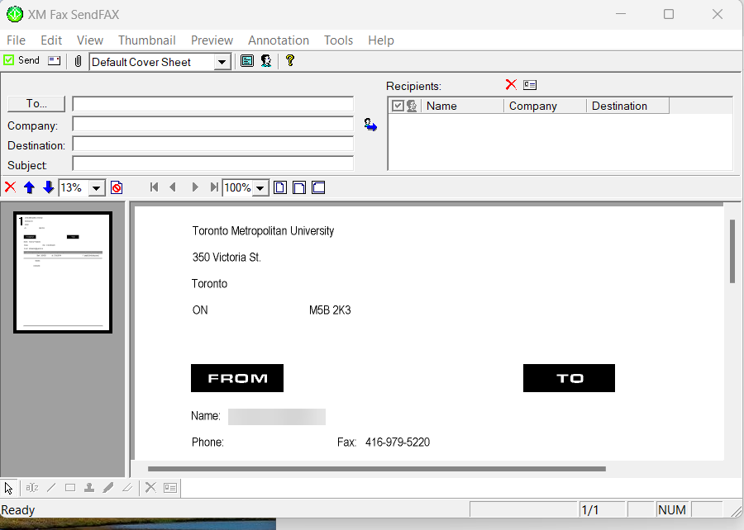Open the 13% thumbnail zoom dropdown
744x530 pixels.
pyautogui.click(x=97, y=188)
